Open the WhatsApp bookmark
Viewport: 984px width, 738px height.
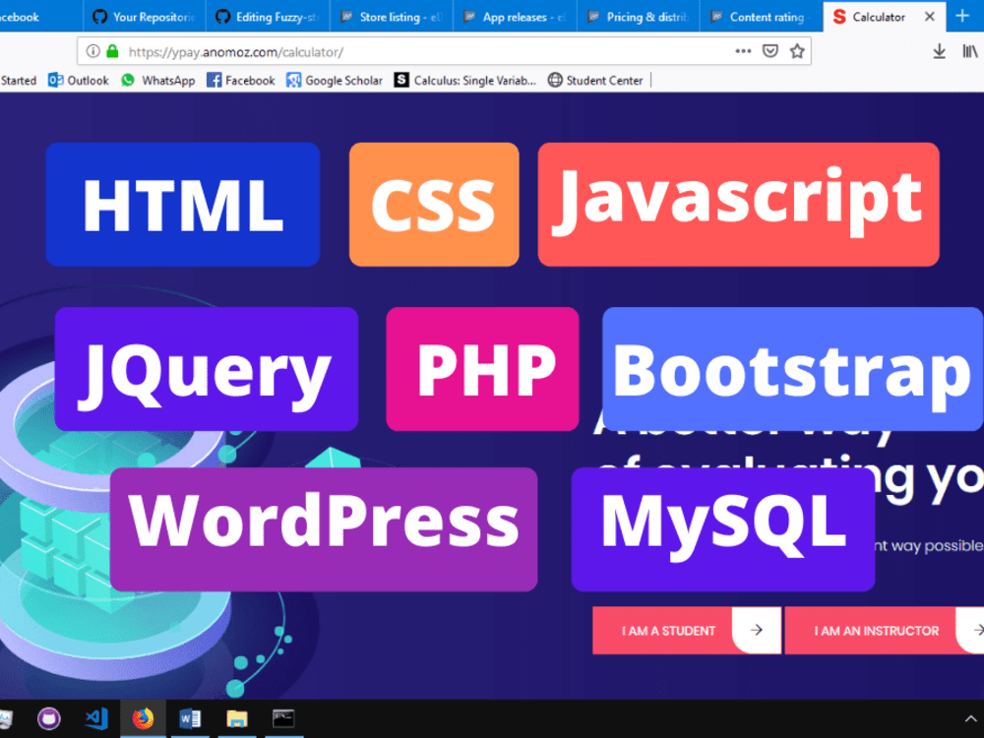[x=158, y=81]
